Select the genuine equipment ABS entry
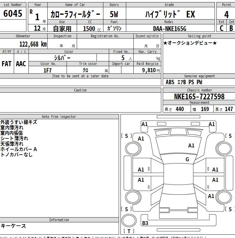This screenshot has height=238, width=235. tap(170, 82)
